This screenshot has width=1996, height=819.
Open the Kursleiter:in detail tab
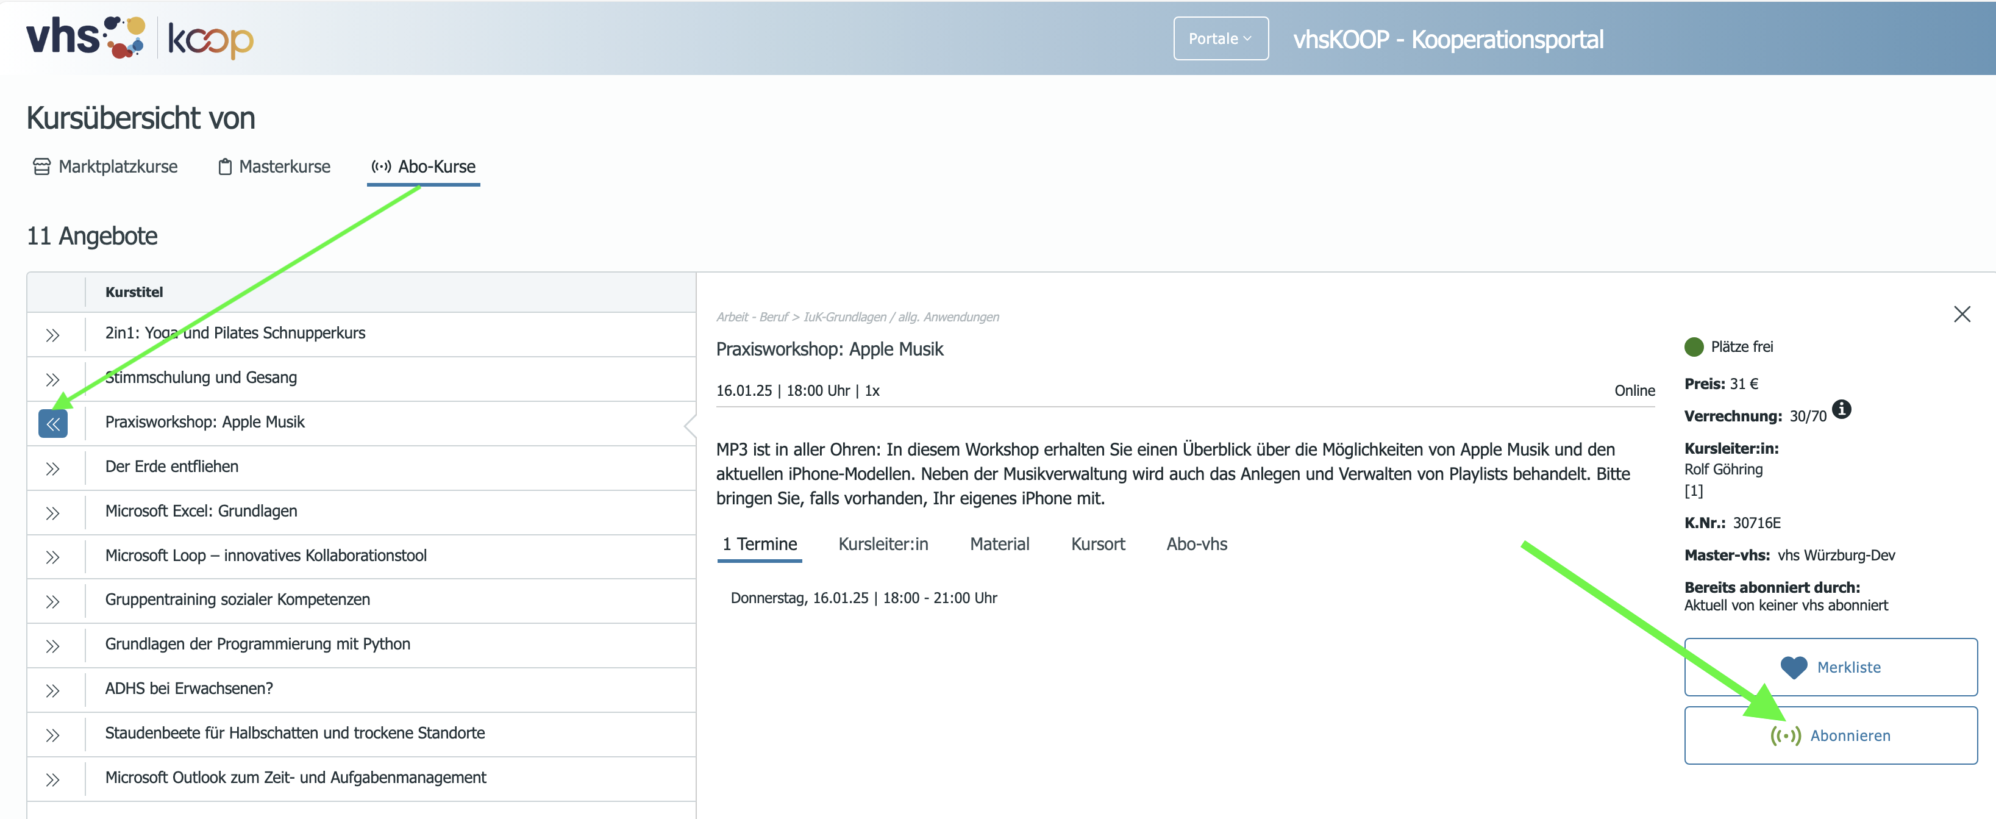[883, 544]
